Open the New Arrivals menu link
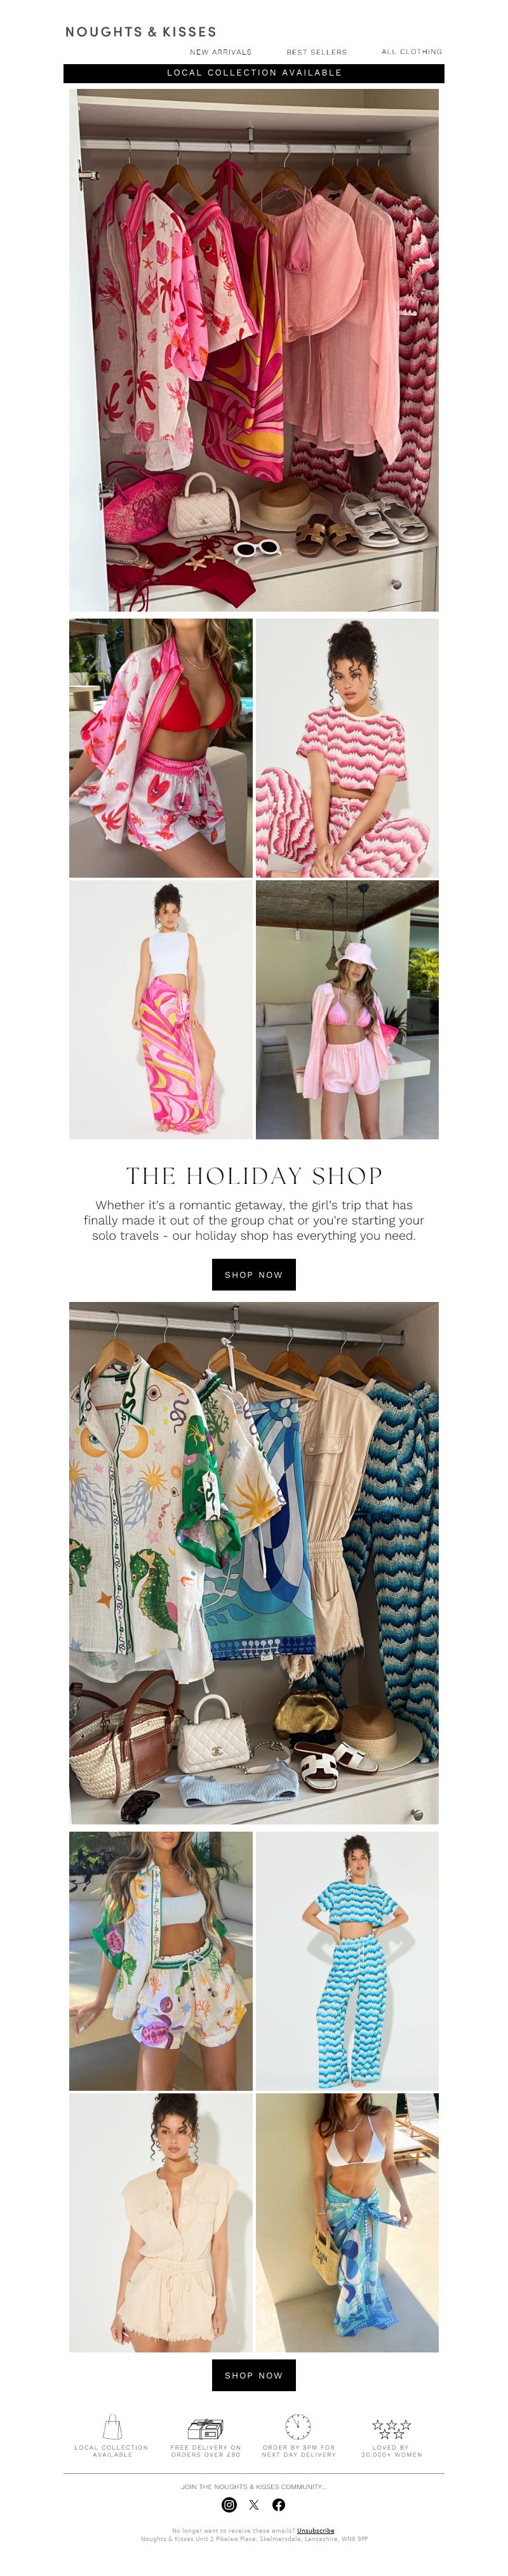The width and height of the screenshot is (508, 2576). pos(221,52)
